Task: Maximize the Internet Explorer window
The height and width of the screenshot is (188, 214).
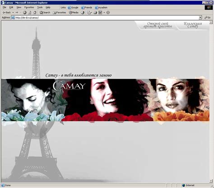Action: click(207, 3)
